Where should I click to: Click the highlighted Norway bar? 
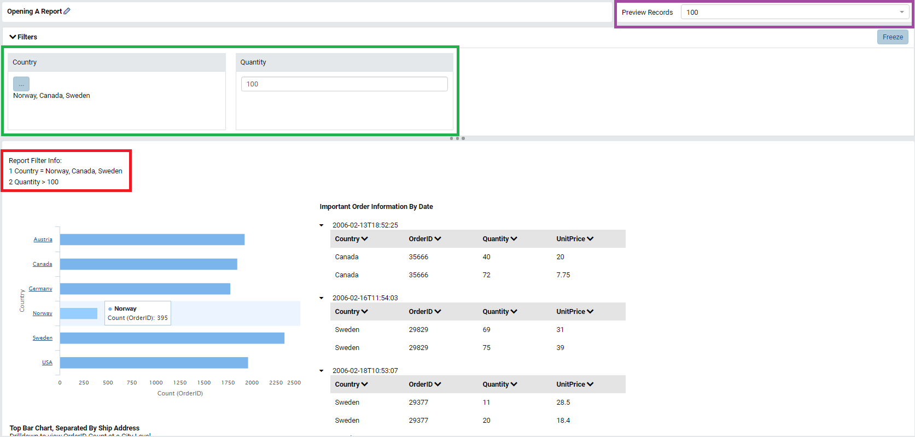pos(79,313)
